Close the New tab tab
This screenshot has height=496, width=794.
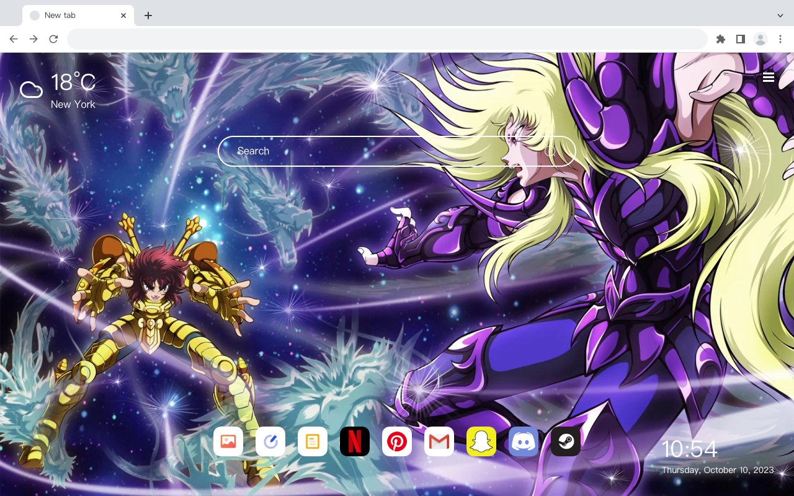[123, 15]
